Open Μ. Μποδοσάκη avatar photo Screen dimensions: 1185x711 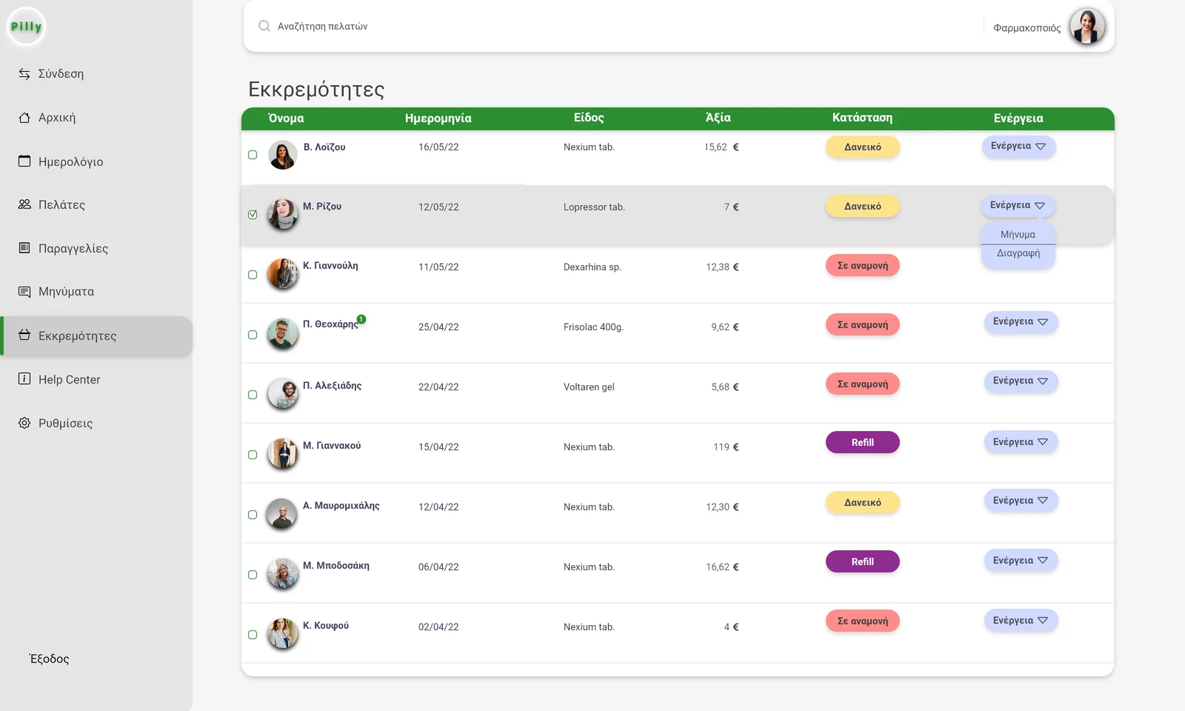[282, 574]
